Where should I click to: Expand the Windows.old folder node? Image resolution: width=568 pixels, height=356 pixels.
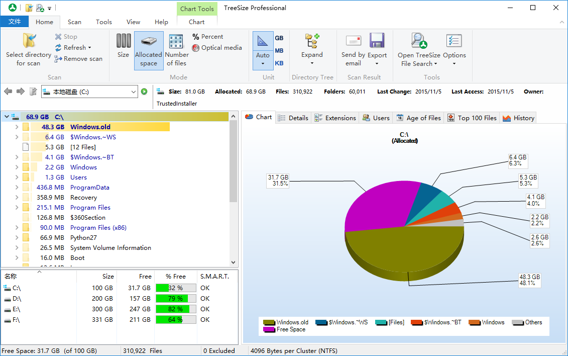click(17, 127)
